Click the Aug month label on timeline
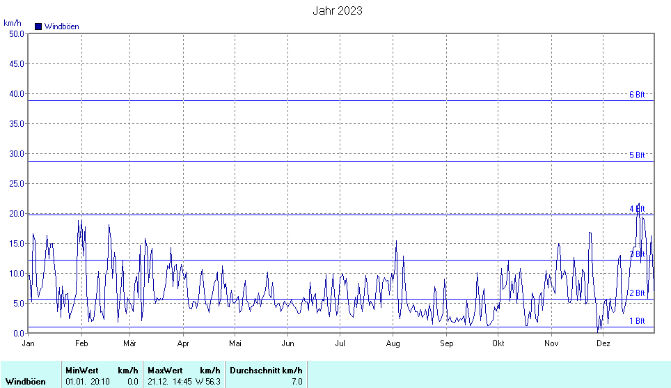Viewport: 671px width, 388px height. coord(393,343)
